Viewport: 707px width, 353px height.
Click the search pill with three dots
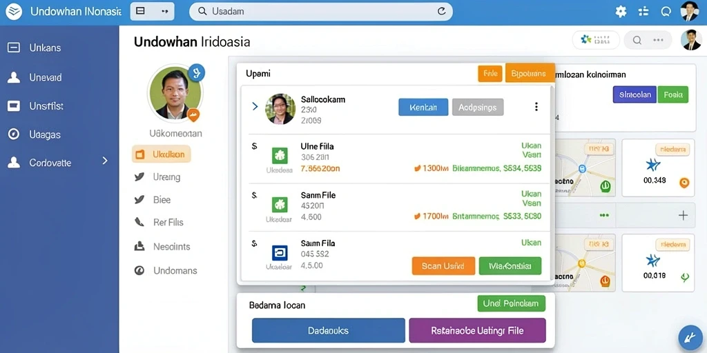pyautogui.click(x=648, y=40)
